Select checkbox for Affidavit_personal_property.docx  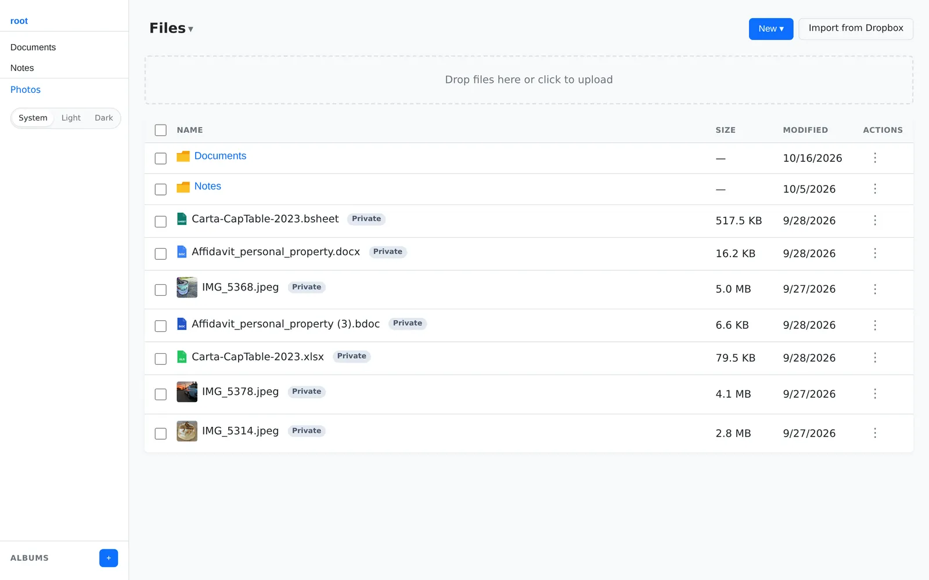click(x=161, y=254)
